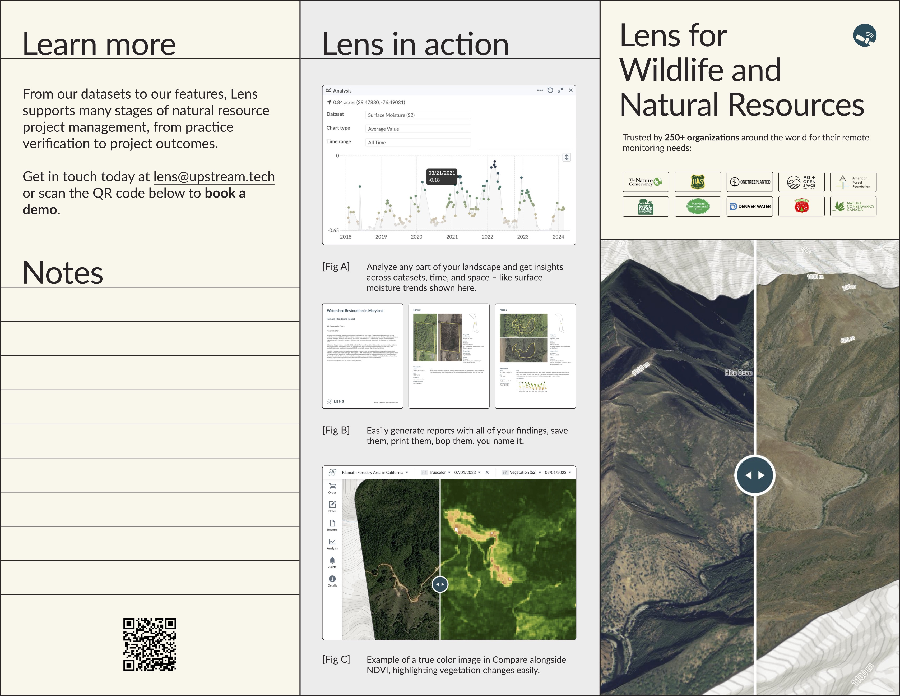Open the Chart type Average Value dropdown

(418, 129)
